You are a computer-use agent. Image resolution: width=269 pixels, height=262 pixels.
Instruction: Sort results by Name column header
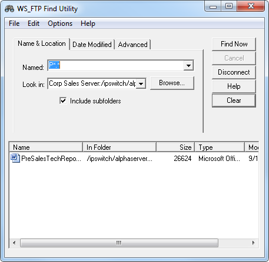(46, 147)
